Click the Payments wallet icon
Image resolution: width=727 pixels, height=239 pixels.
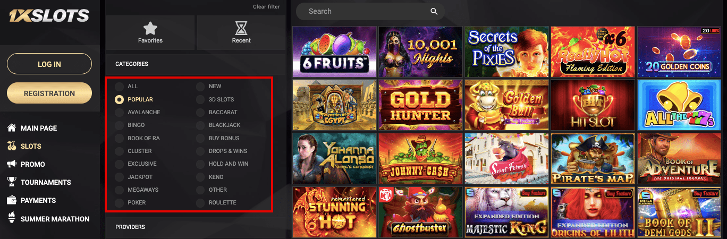pos(11,200)
